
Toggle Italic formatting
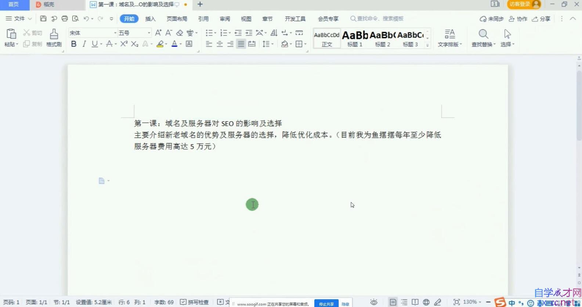pos(84,44)
